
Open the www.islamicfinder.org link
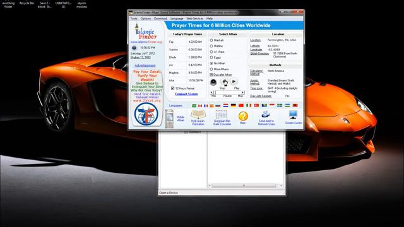(146, 42)
